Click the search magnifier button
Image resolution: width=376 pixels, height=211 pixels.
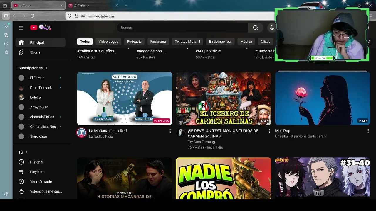pos(256,28)
